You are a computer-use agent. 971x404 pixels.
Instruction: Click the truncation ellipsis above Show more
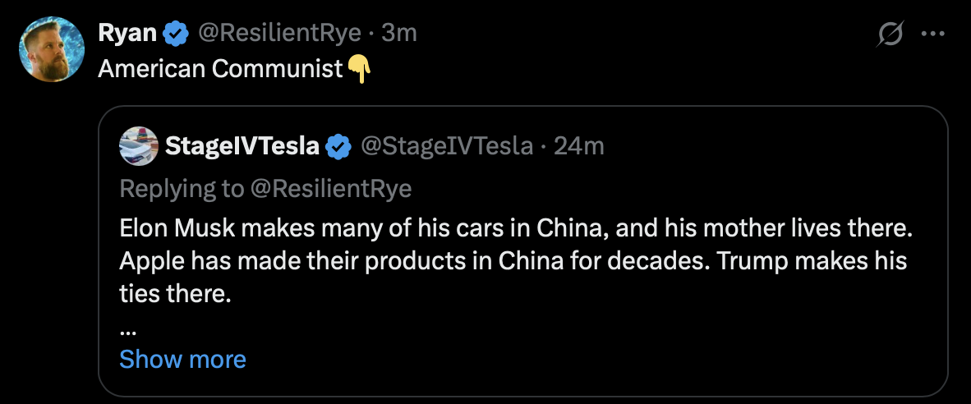point(128,330)
